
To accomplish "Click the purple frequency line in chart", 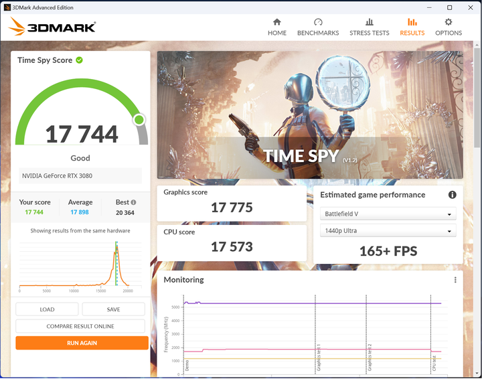I will pyautogui.click(x=312, y=303).
